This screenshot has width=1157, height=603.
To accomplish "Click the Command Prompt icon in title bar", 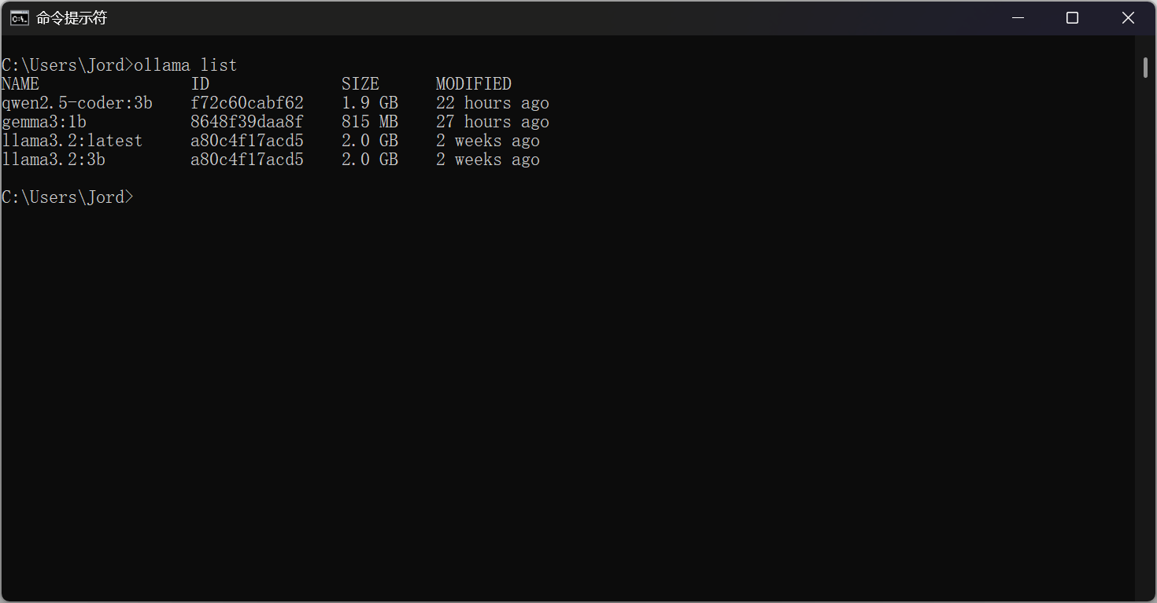I will (x=20, y=18).
